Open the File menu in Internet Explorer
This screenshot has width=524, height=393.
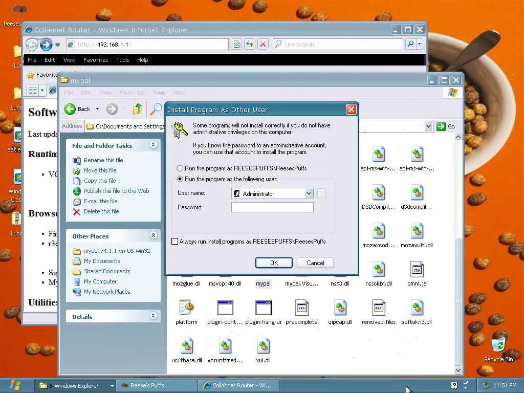(32, 60)
